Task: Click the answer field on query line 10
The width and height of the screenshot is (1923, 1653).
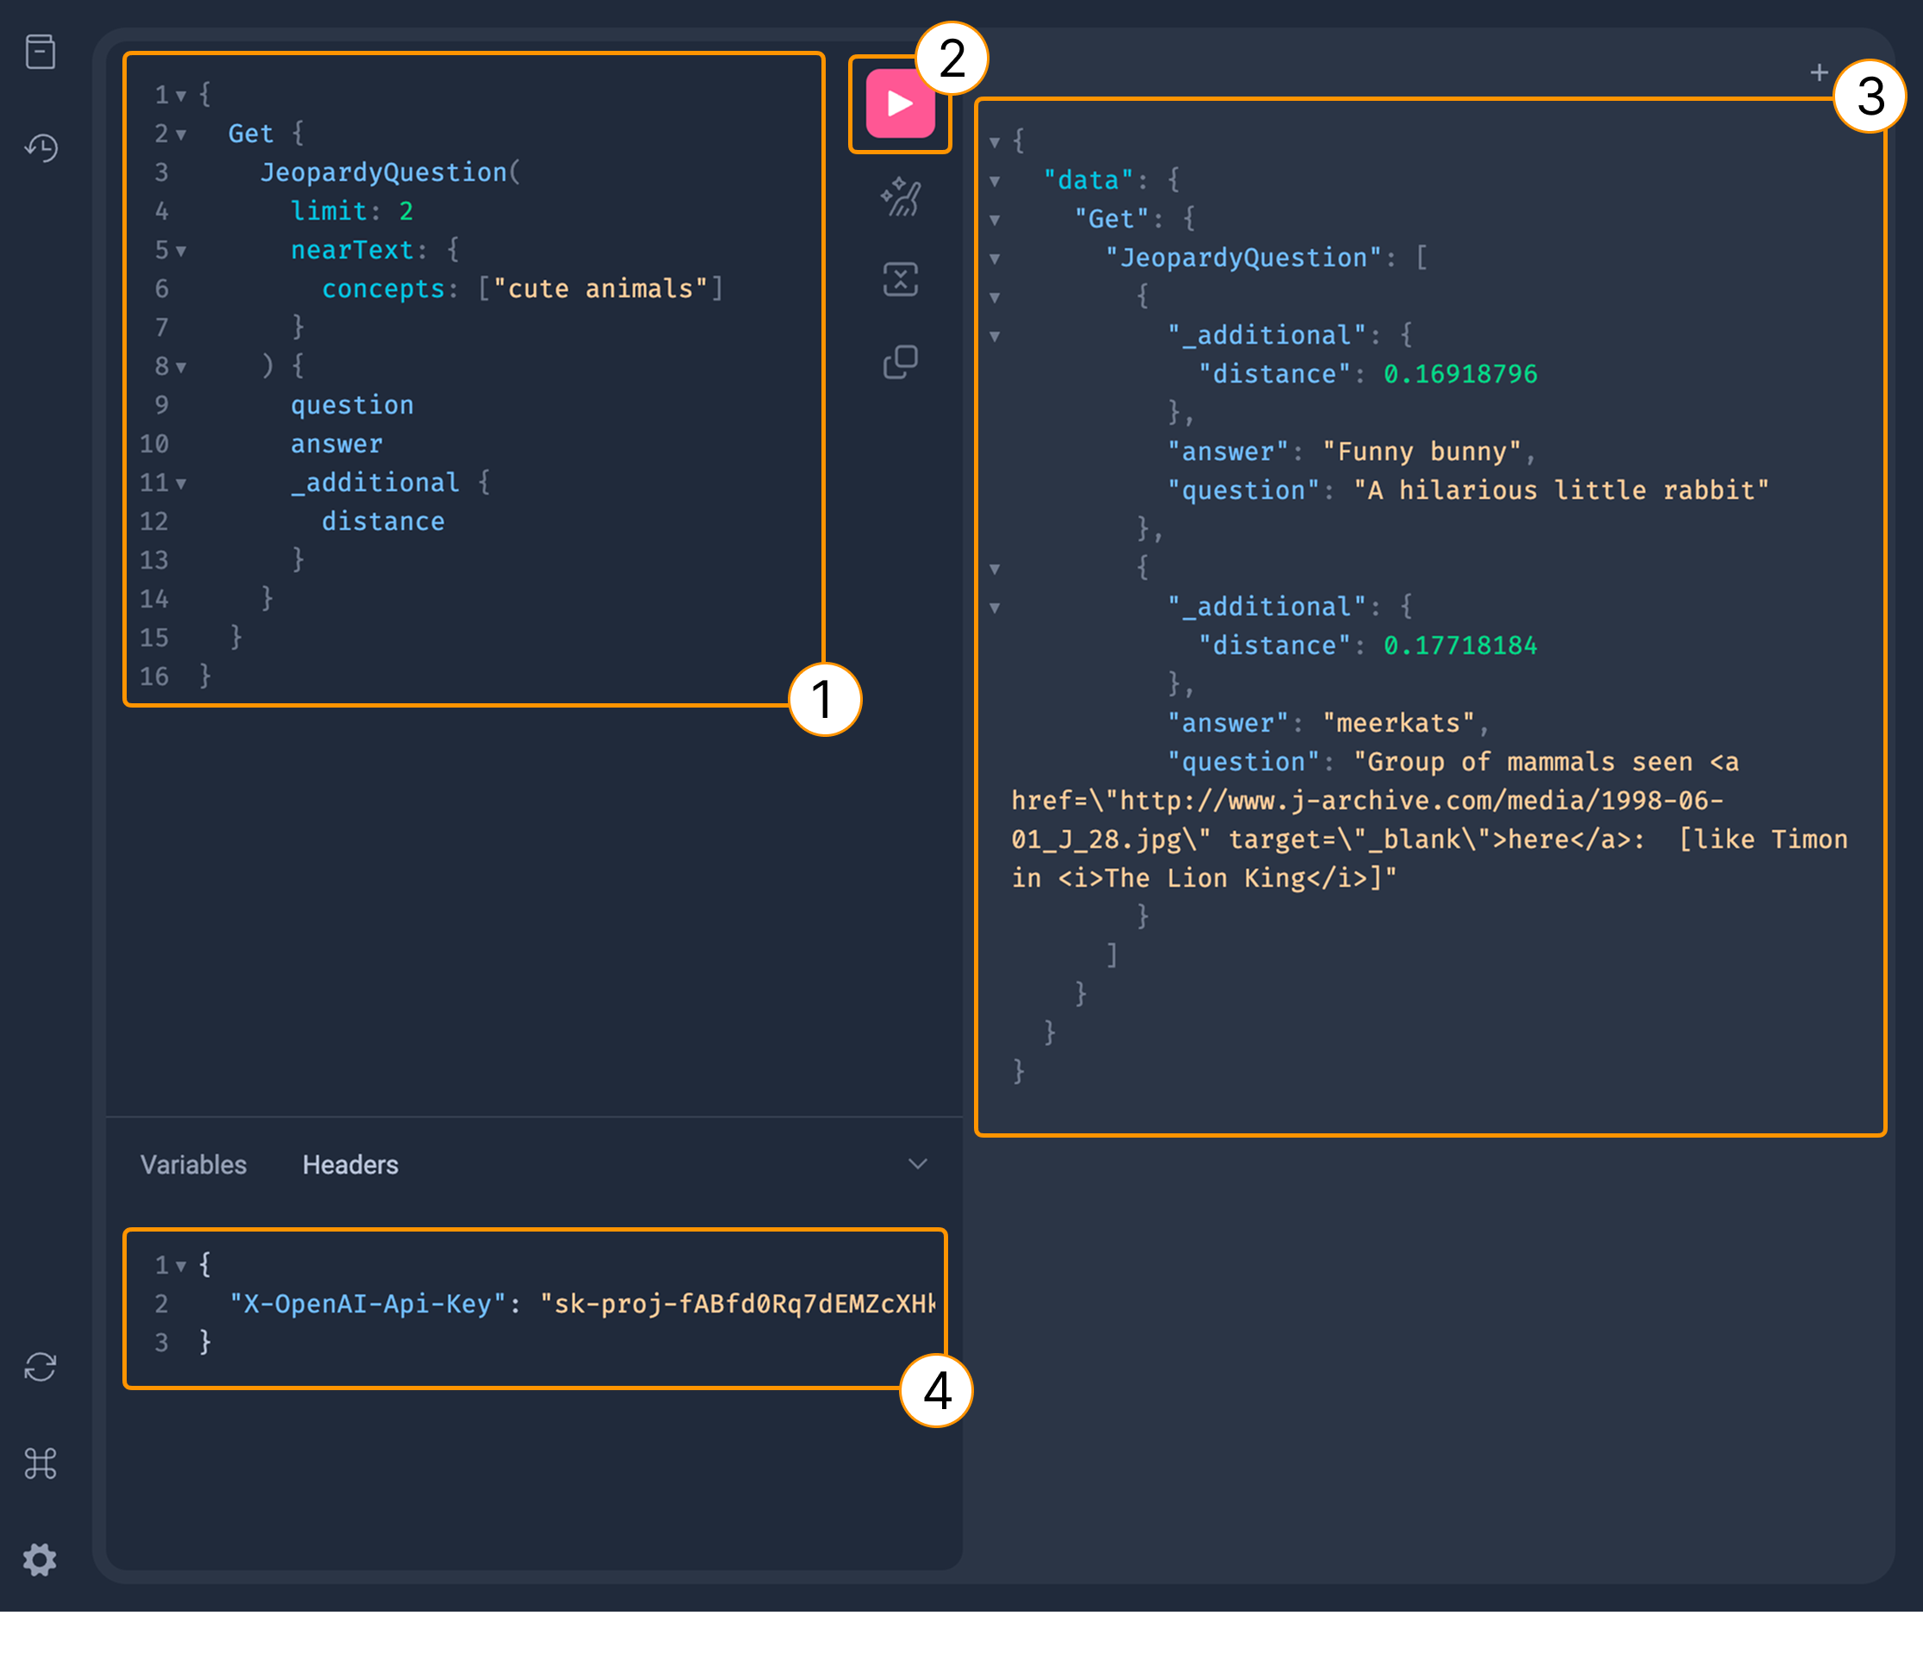Action: (336, 445)
